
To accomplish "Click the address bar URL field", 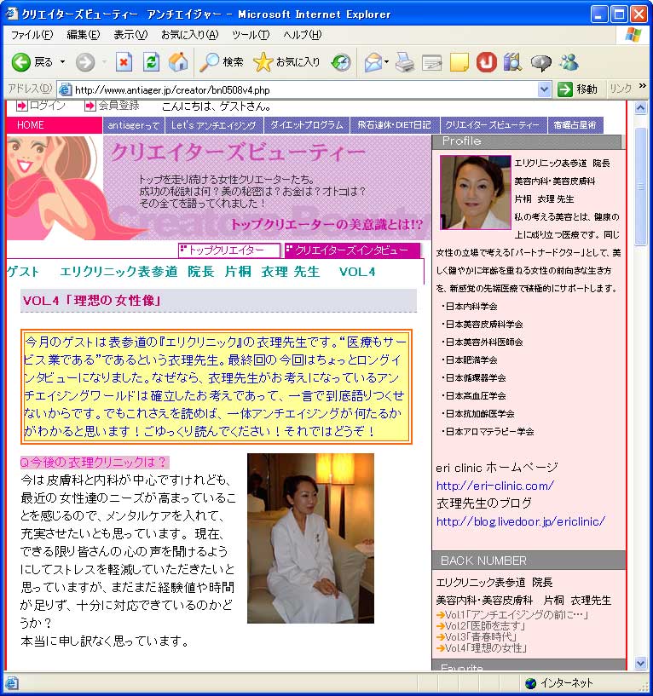I will (x=298, y=89).
